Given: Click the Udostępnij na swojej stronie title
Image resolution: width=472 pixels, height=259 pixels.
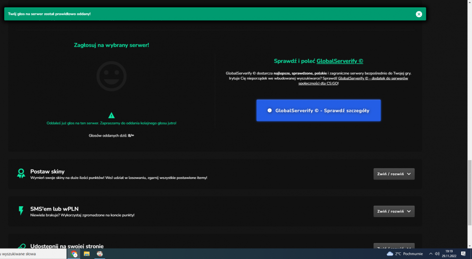Looking at the screenshot, I should pyautogui.click(x=67, y=246).
